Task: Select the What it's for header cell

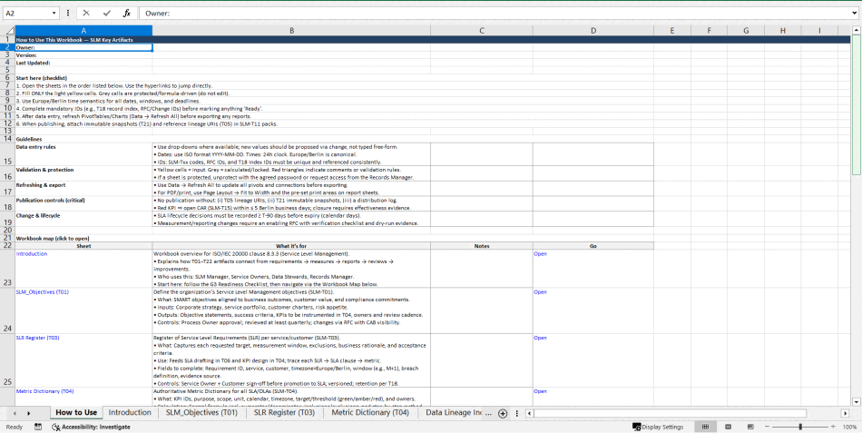Action: (291, 246)
